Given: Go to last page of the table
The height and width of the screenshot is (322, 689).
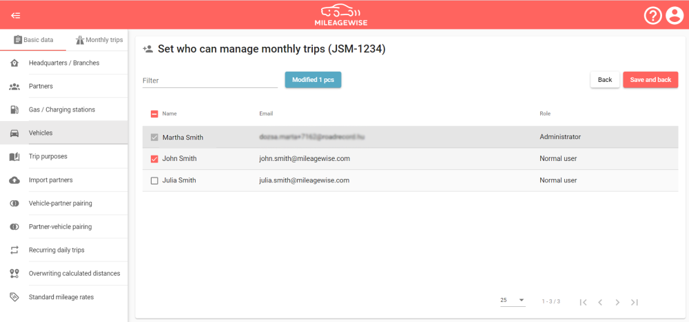Looking at the screenshot, I should click(x=634, y=302).
